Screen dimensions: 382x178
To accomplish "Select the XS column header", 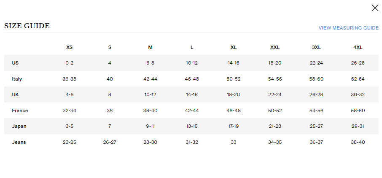I will click(70, 47).
